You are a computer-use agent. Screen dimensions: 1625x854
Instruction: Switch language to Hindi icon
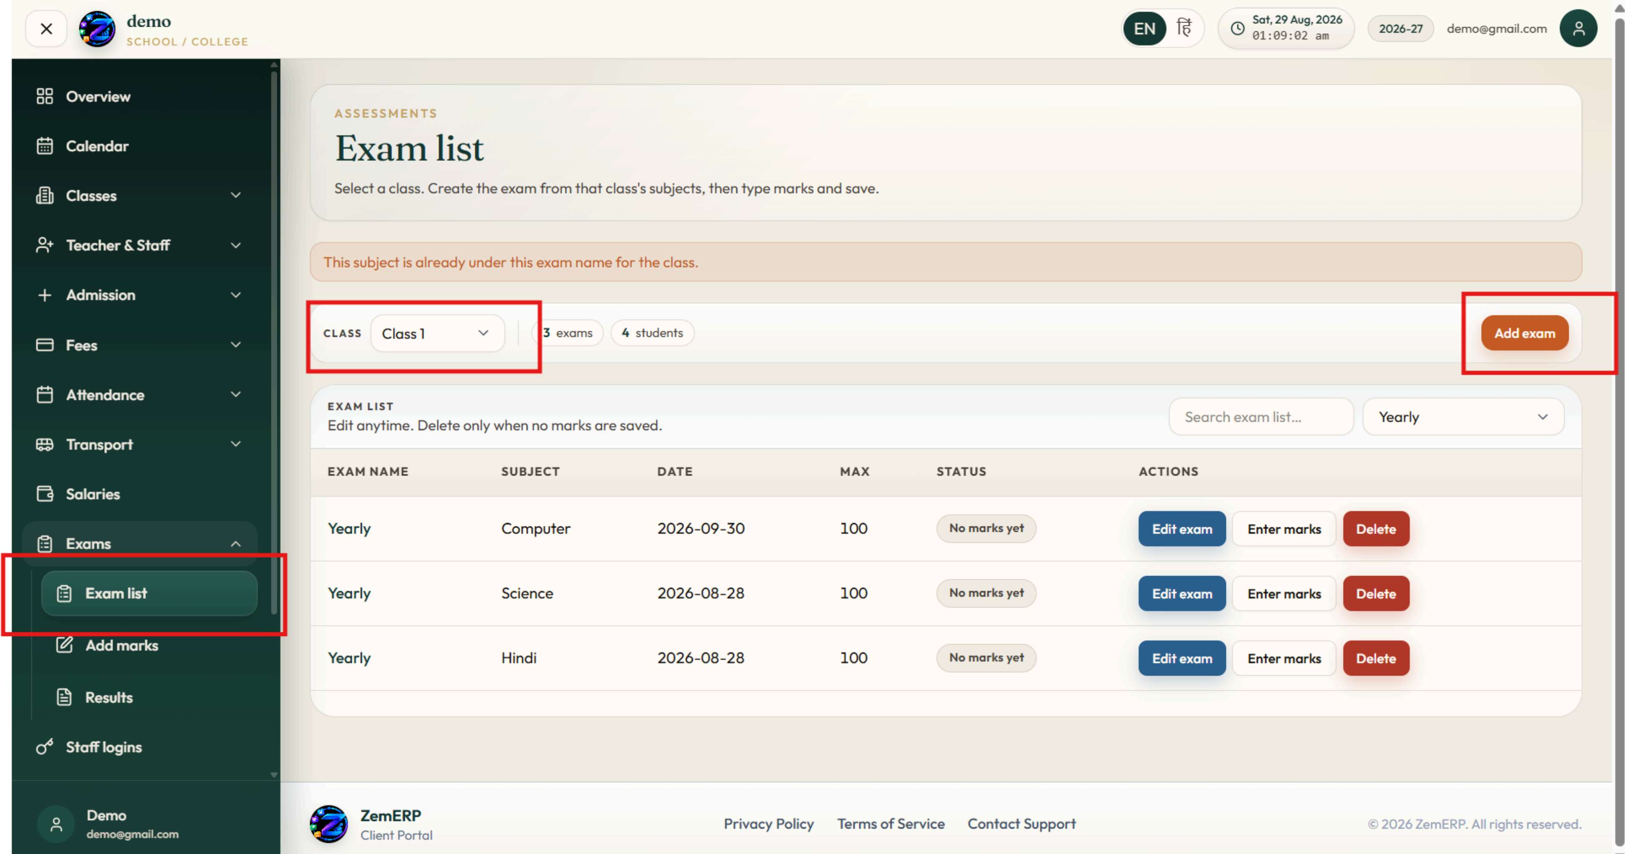(x=1184, y=28)
